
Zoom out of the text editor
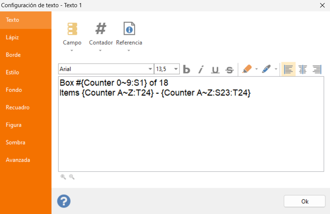[x=72, y=177]
